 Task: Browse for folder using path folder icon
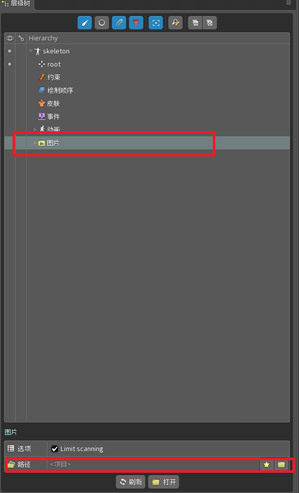(281, 464)
